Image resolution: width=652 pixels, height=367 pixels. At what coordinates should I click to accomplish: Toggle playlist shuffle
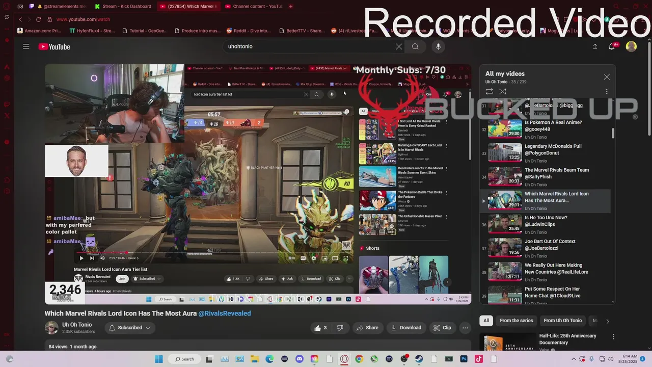click(503, 92)
